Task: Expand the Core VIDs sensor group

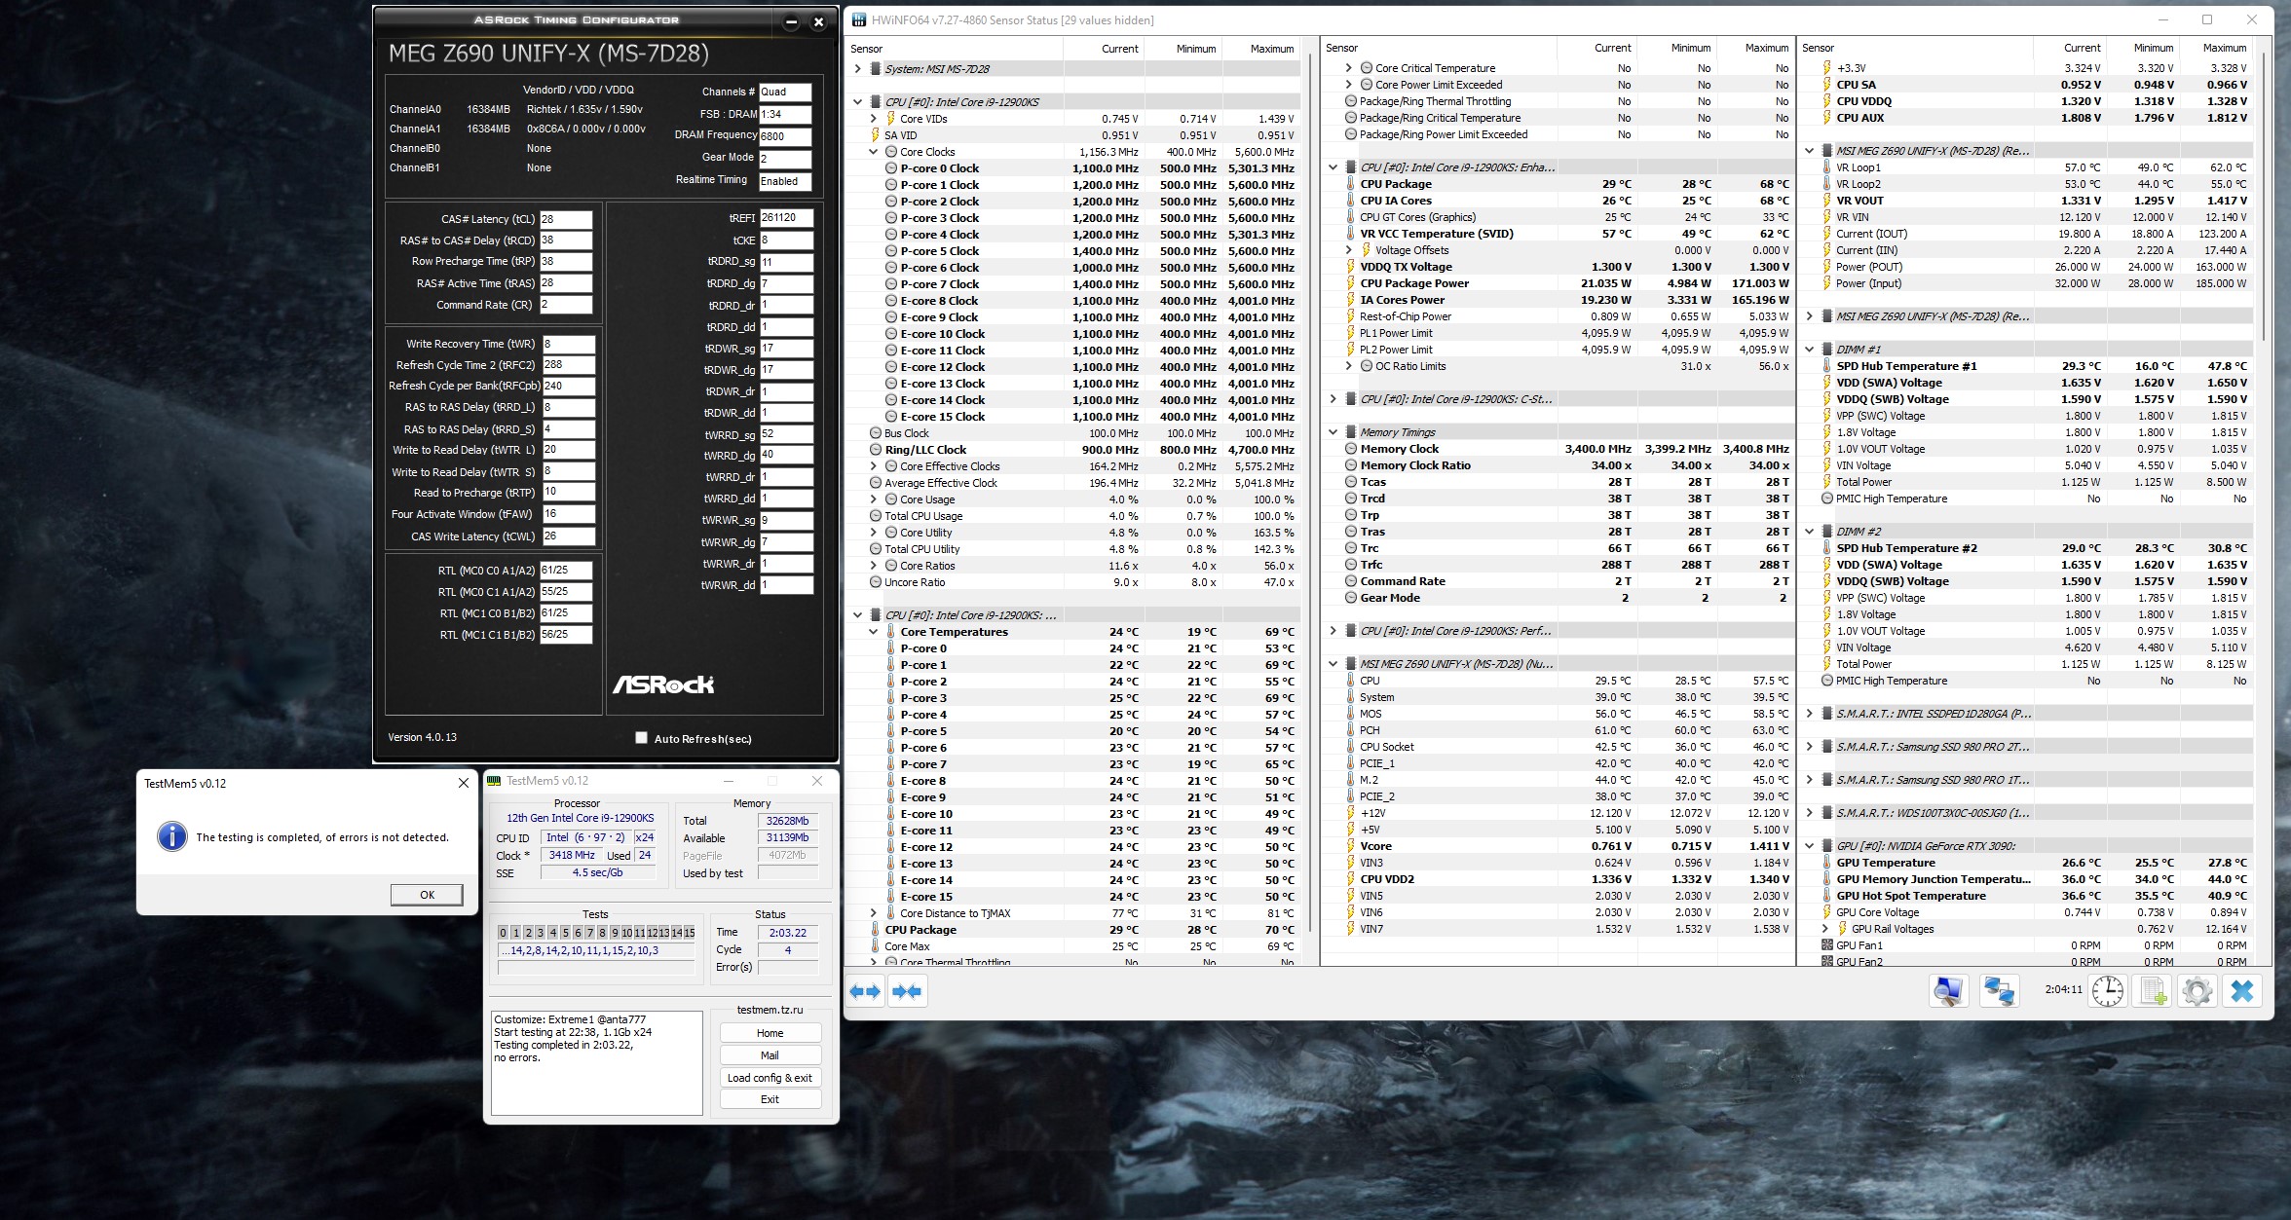Action: pos(874,119)
